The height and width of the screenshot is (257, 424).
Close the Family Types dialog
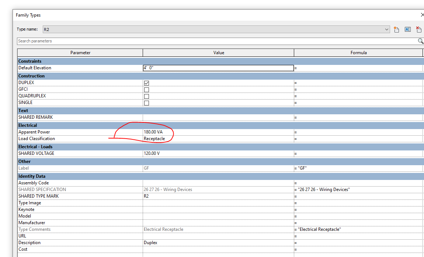point(422,15)
